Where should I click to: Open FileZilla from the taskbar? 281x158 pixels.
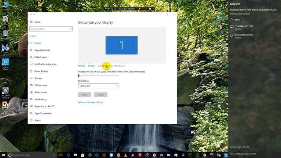coord(140,155)
